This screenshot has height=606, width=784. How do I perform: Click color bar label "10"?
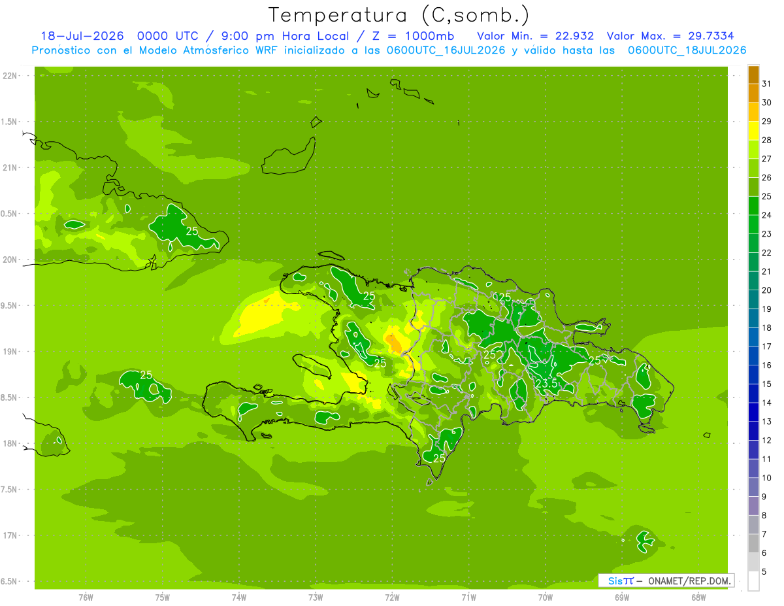click(767, 478)
